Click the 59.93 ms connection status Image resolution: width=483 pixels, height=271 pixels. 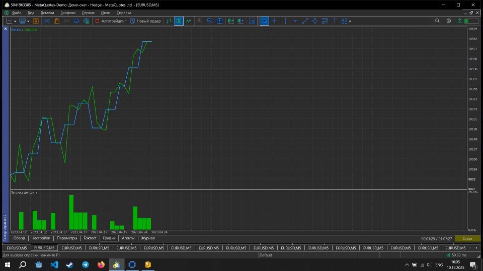point(456,255)
